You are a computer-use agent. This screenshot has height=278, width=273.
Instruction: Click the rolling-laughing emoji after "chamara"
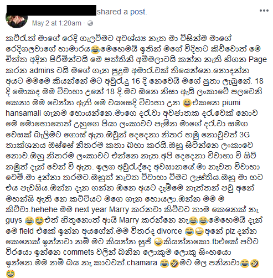(174, 264)
